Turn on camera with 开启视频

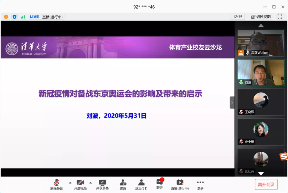tap(80, 184)
